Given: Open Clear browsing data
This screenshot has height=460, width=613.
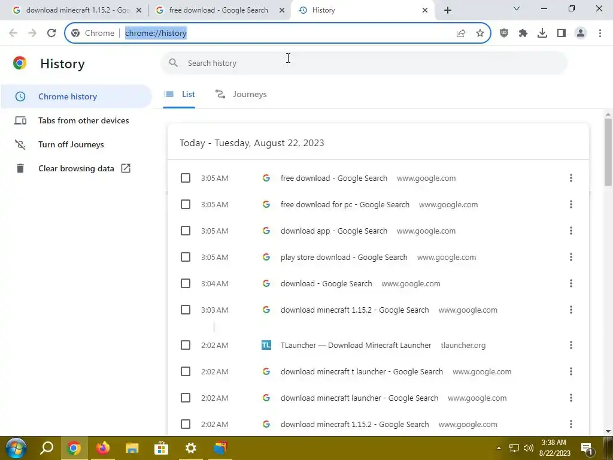Looking at the screenshot, I should coord(76,168).
